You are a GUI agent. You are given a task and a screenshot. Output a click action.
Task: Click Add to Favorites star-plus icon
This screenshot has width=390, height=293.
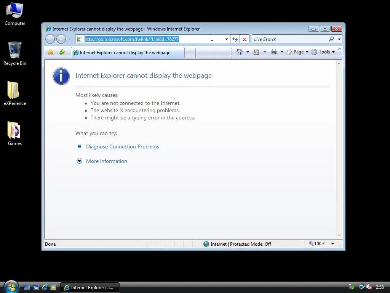coord(62,52)
